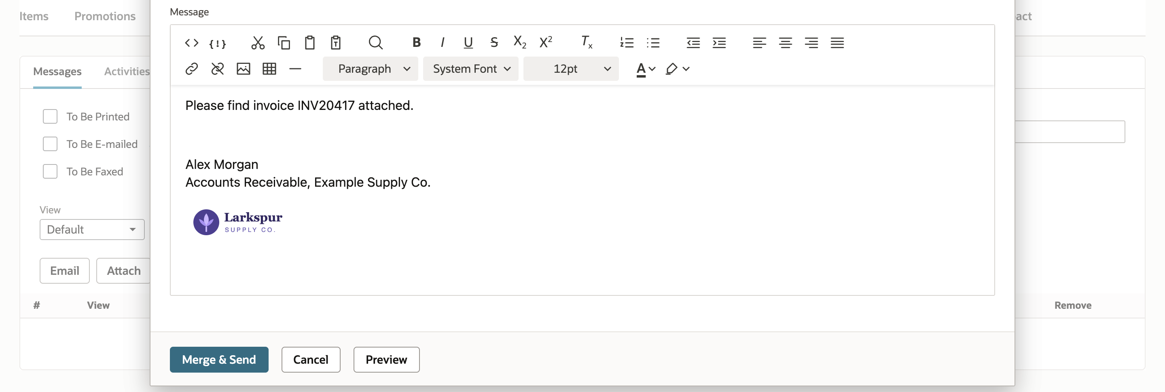This screenshot has height=392, width=1165.
Task: Insert a table into message
Action: [269, 69]
